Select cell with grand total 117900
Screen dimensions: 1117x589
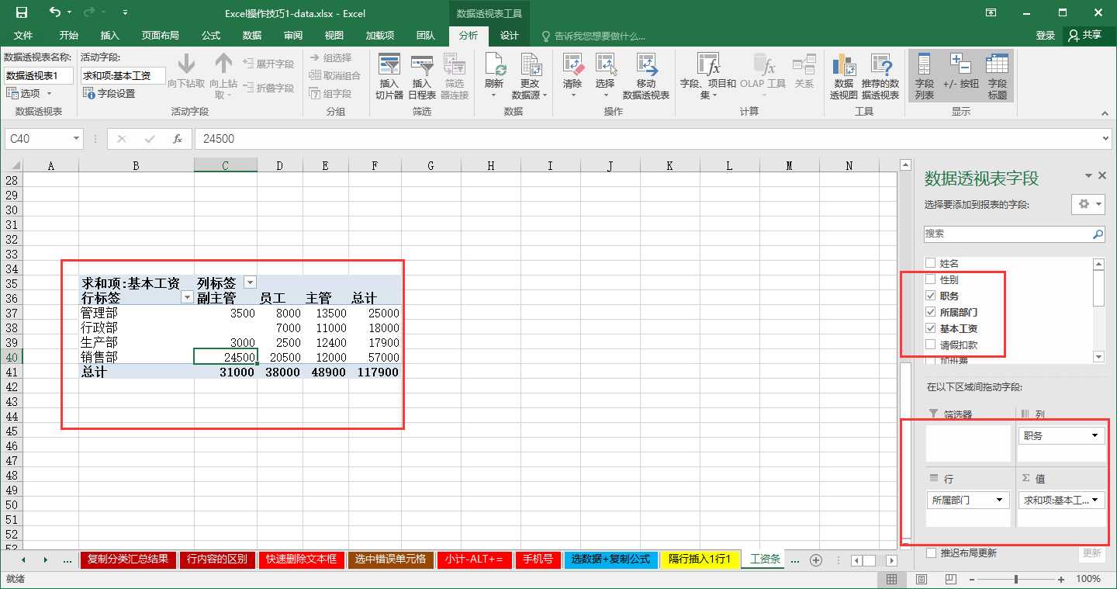[376, 372]
